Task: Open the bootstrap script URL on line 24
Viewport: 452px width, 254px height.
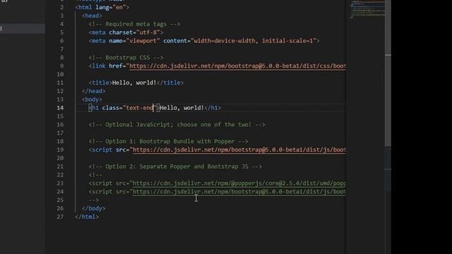Action: coord(239,191)
